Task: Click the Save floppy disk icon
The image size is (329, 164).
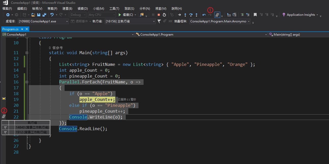Action: (x=39, y=15)
